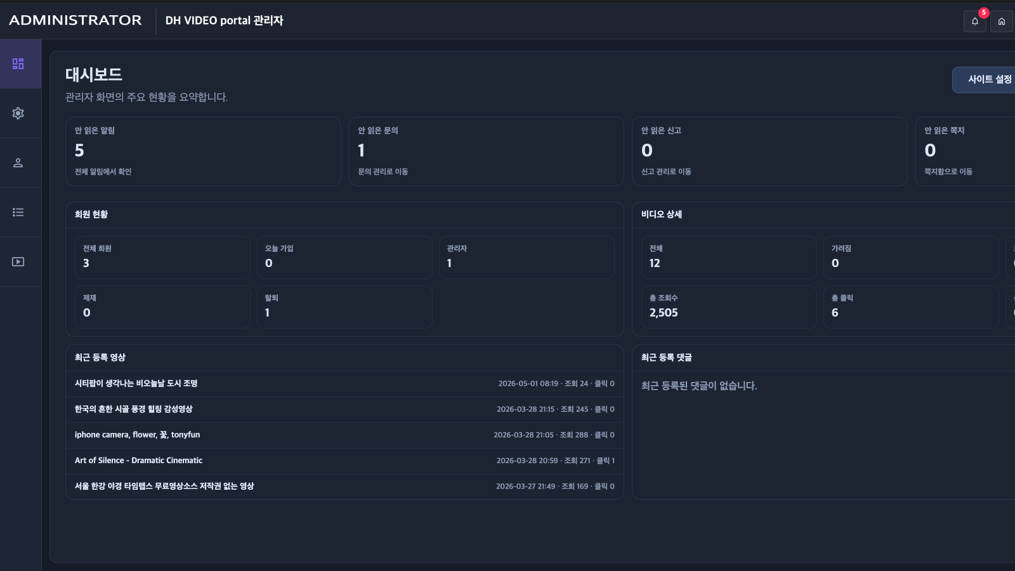1015x571 pixels.
Task: Click the dashboard subtitle 관리자 화면의 주요 현황
Action: (147, 97)
